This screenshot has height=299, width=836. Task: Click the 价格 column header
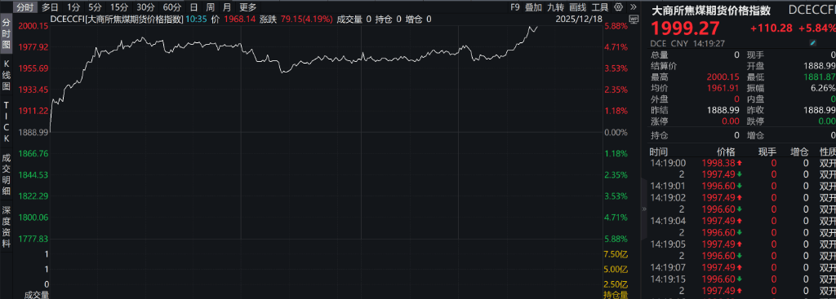726,152
